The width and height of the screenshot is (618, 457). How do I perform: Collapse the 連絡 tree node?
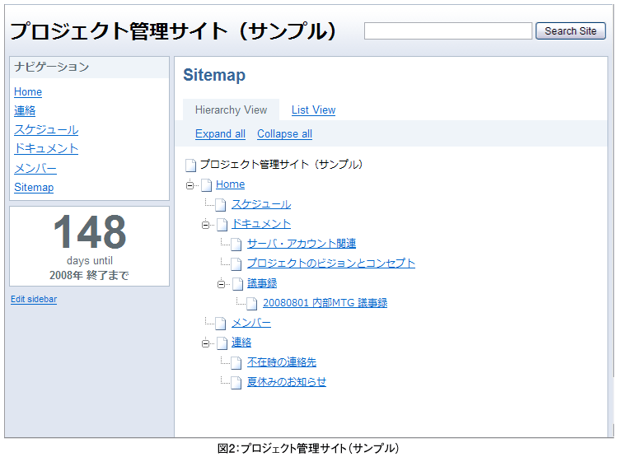(x=205, y=343)
